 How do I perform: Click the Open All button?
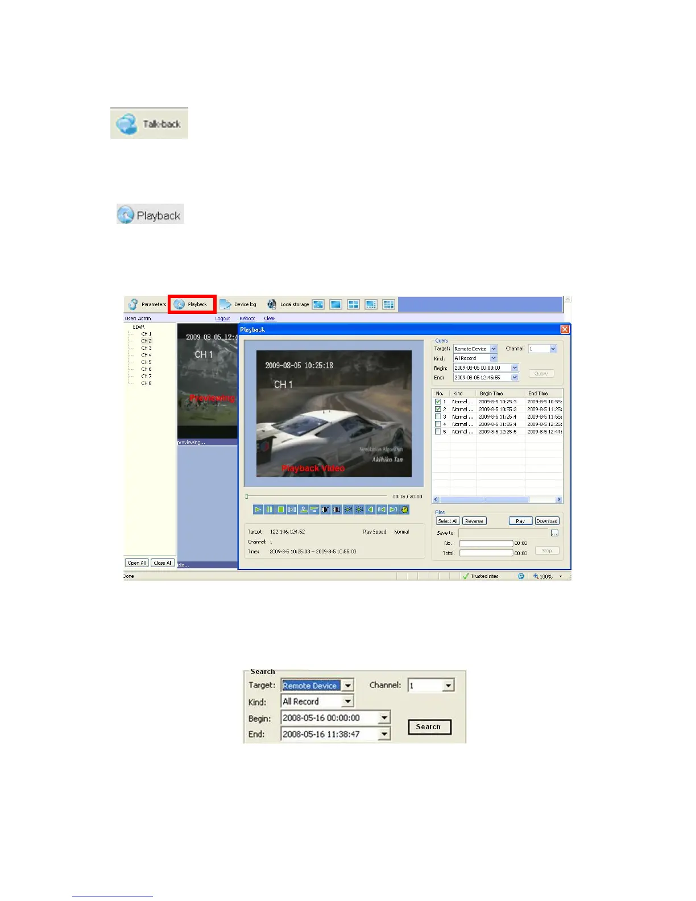click(137, 563)
